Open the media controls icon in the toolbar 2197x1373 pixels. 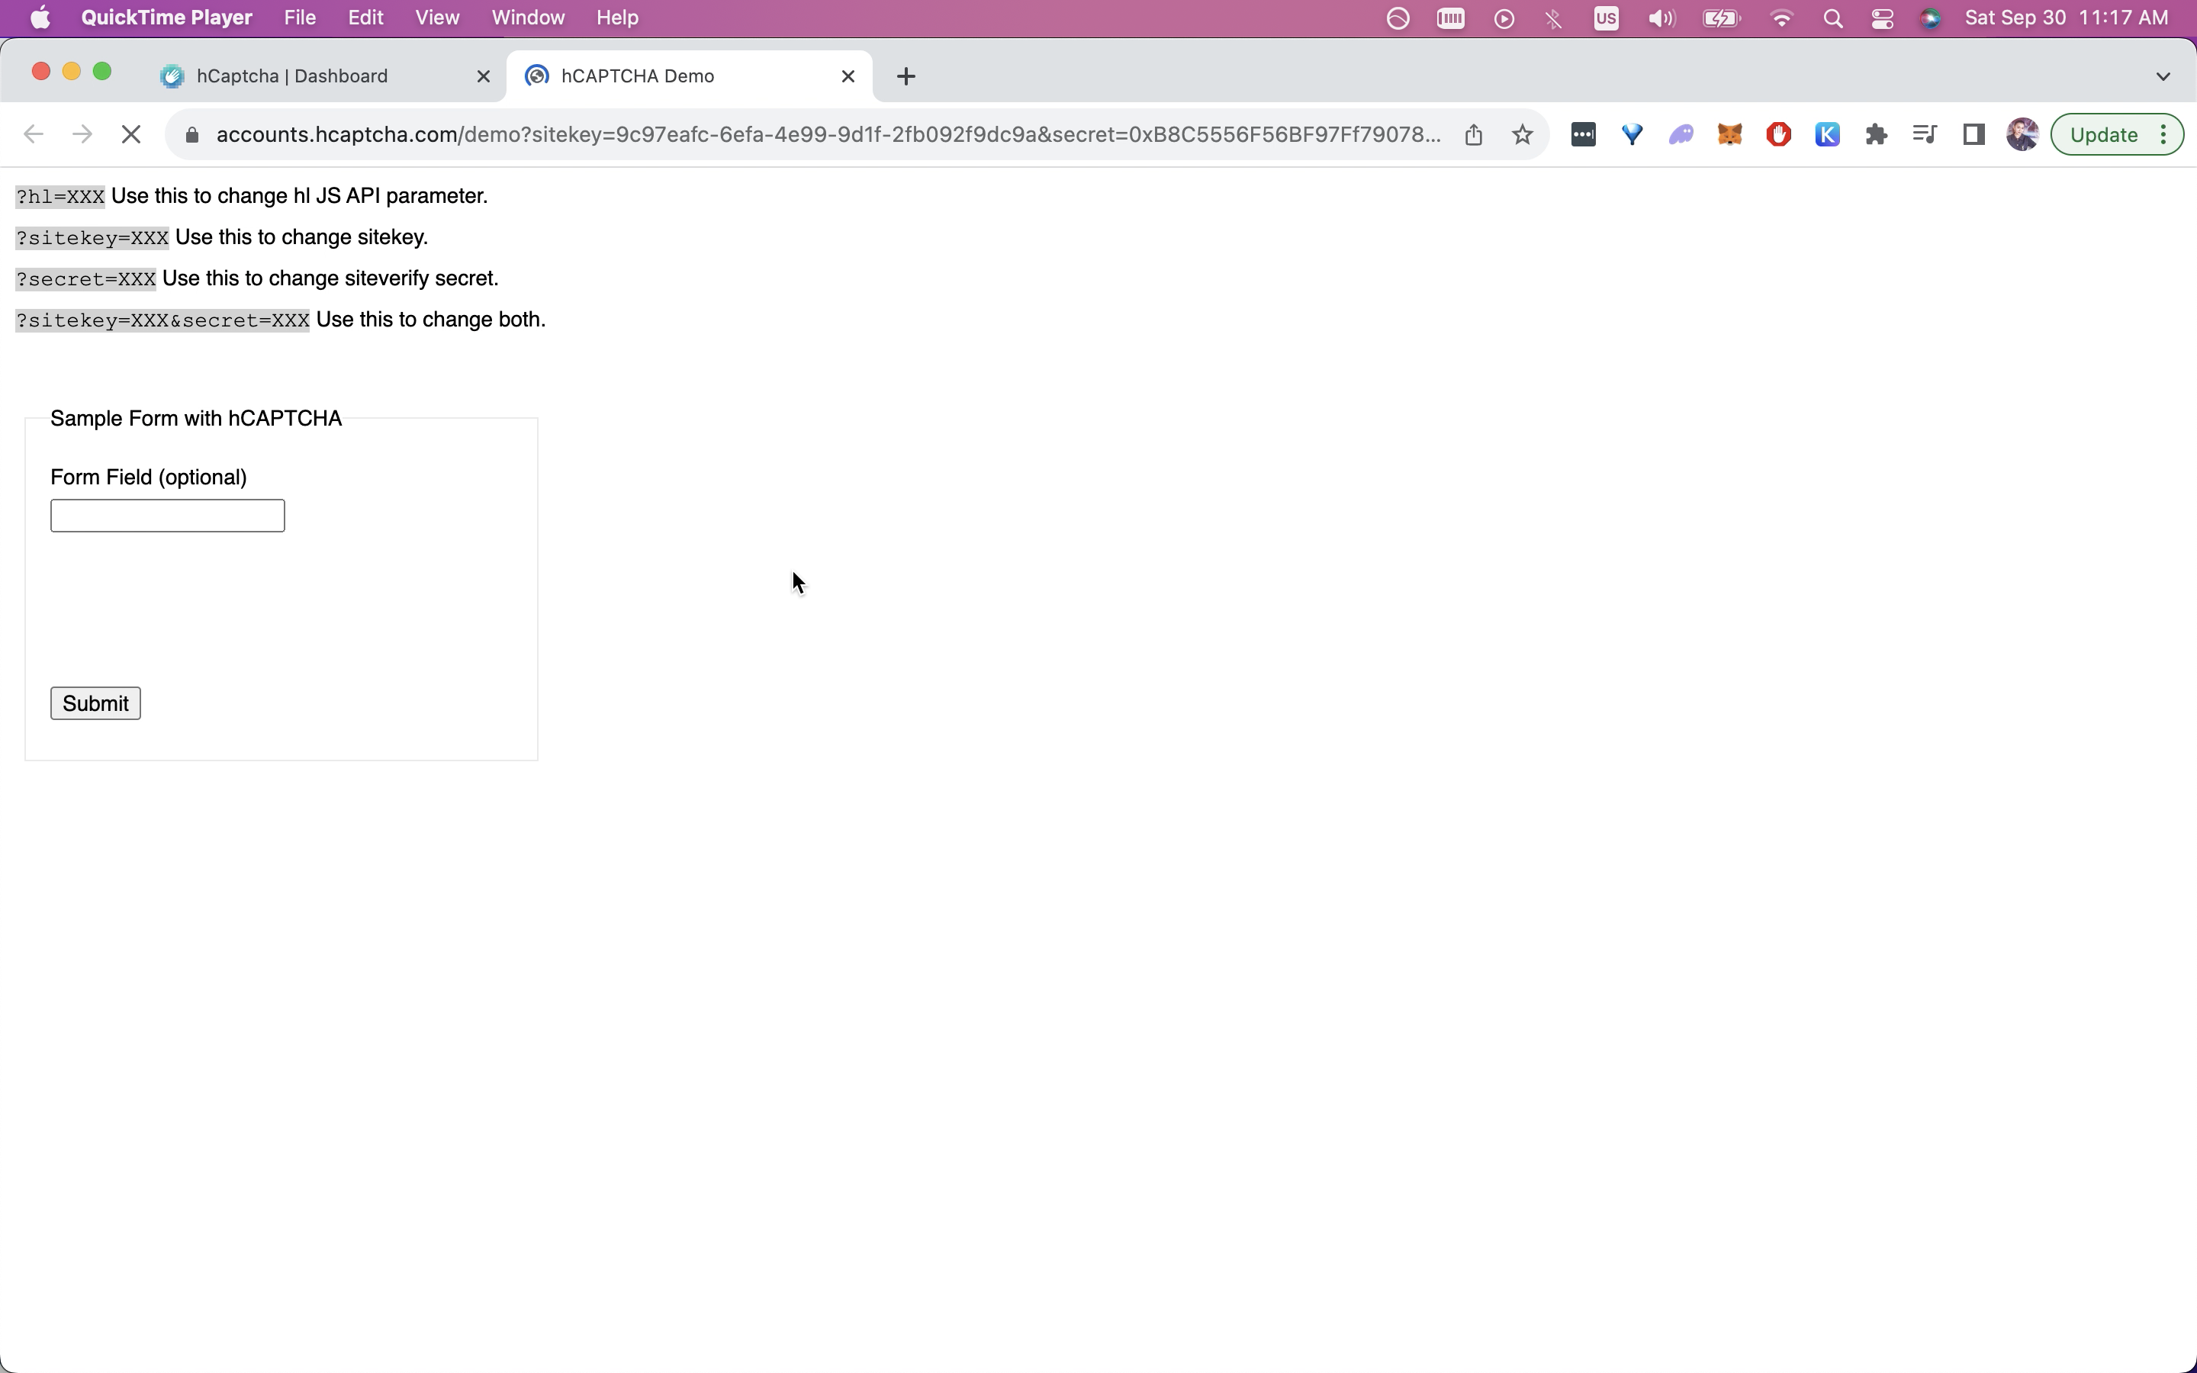tap(1924, 134)
